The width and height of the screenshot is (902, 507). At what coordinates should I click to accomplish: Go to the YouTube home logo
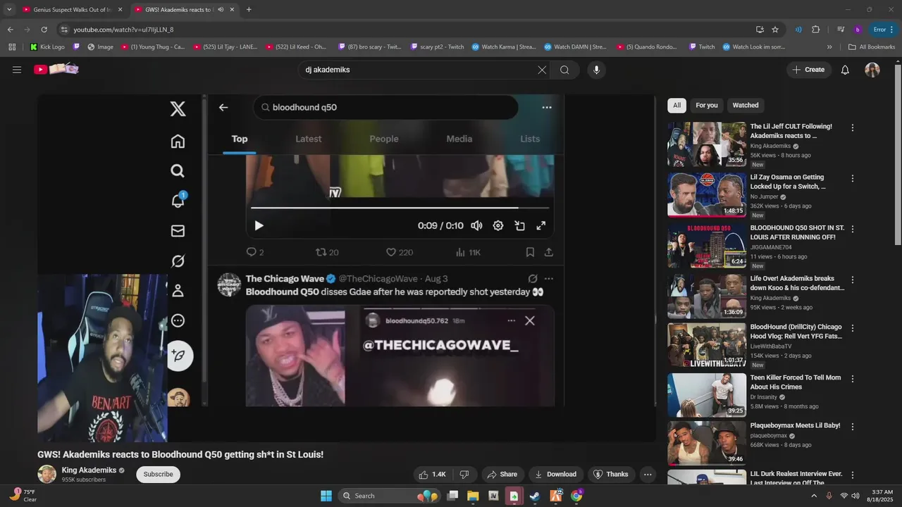tap(56, 69)
